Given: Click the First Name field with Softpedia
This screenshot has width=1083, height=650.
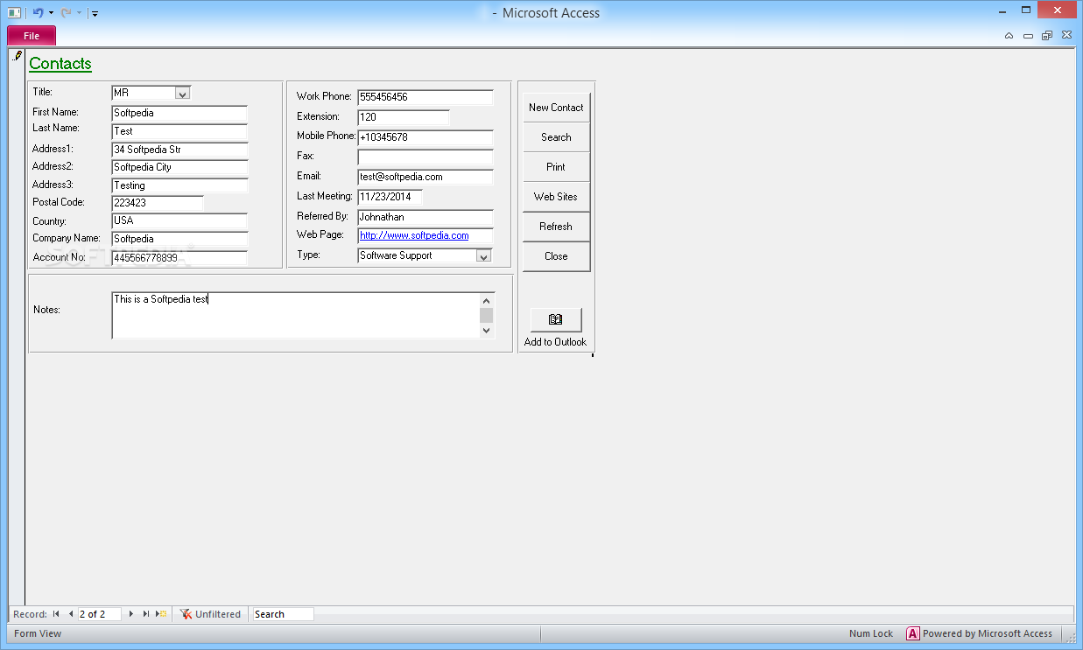Looking at the screenshot, I should (x=179, y=113).
